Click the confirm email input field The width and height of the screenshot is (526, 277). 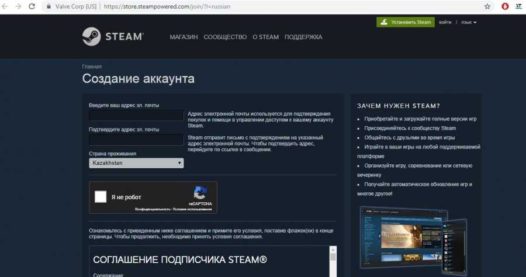pos(136,140)
